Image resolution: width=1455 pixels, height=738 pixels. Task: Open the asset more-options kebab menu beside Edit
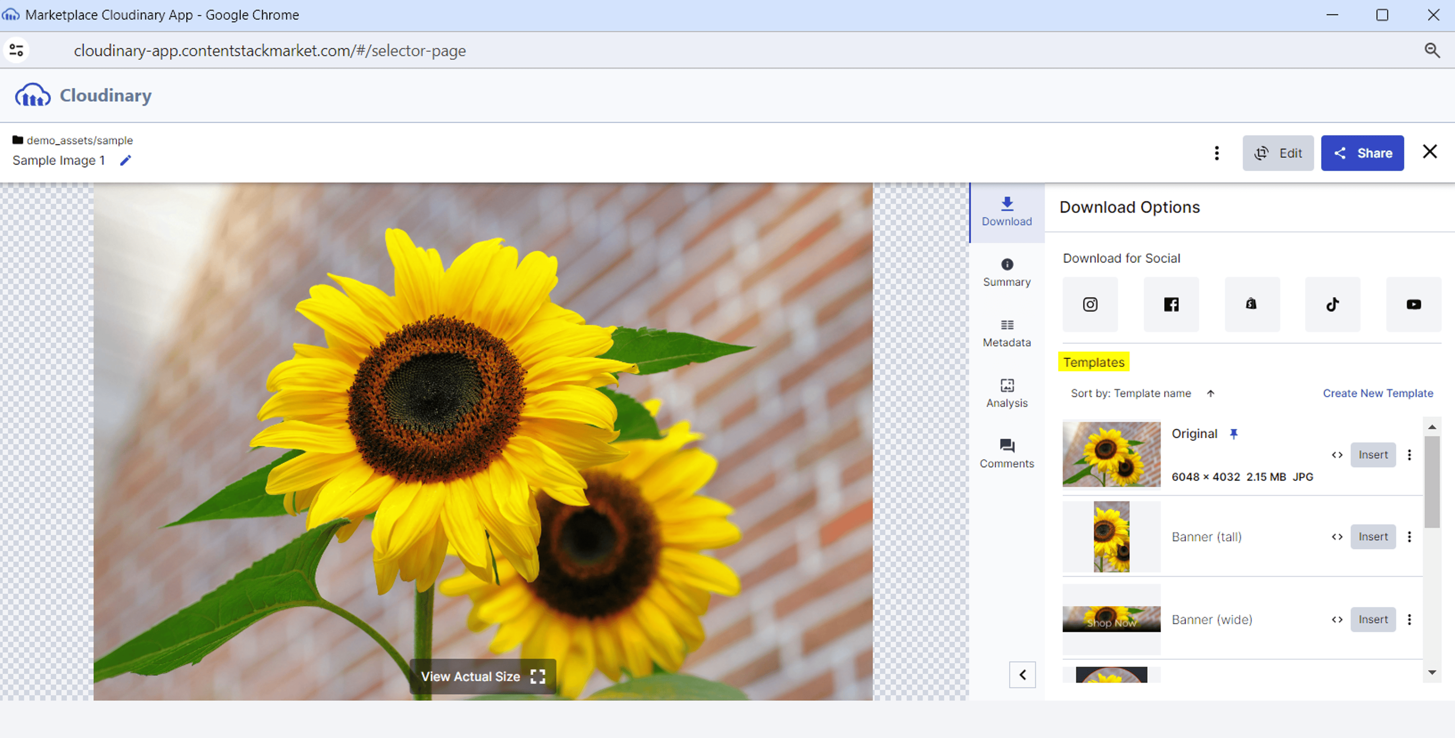point(1217,153)
